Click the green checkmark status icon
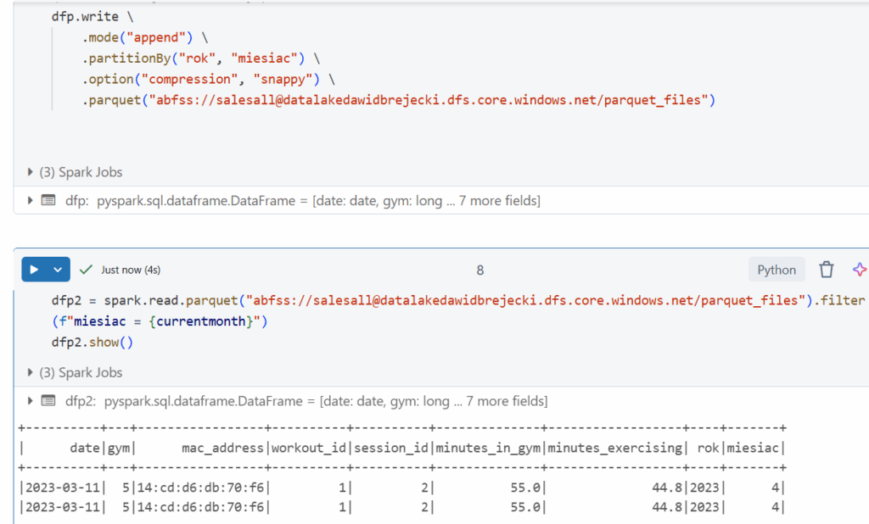This screenshot has width=869, height=524. (x=86, y=270)
